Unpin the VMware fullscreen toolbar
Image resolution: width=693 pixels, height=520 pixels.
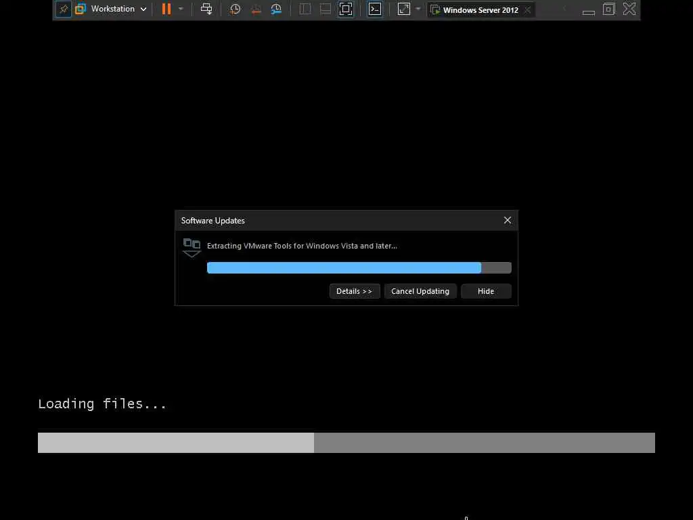tap(64, 9)
